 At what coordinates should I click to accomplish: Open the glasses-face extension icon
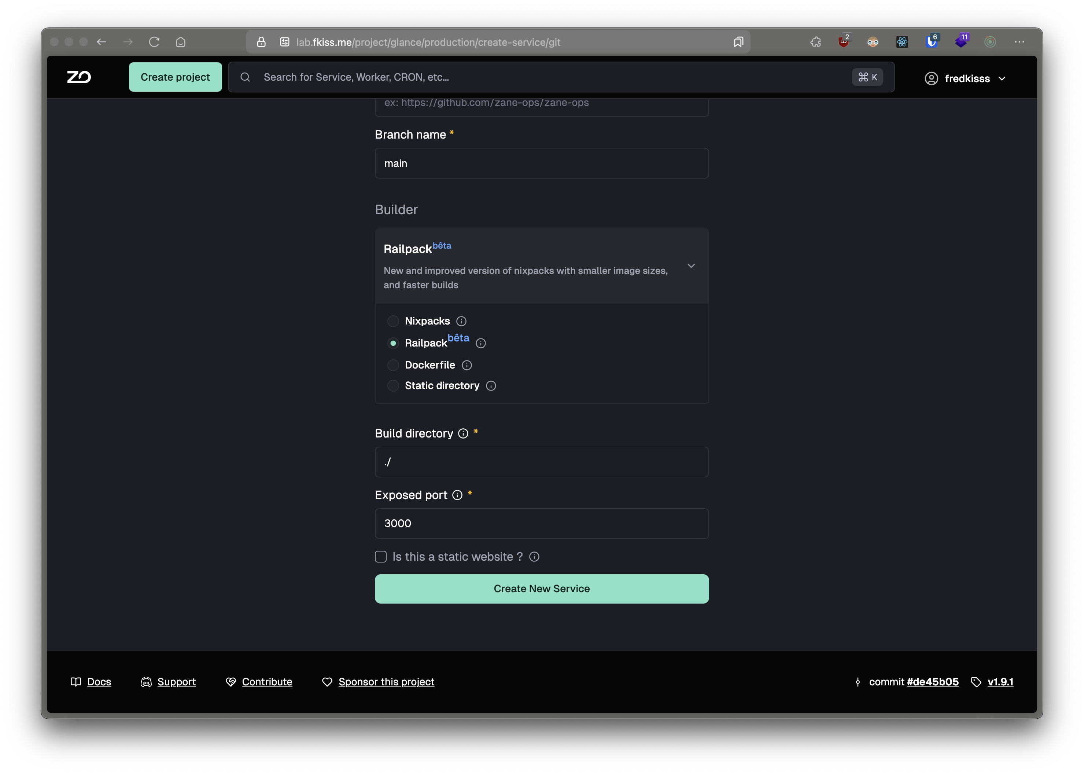pos(873,42)
